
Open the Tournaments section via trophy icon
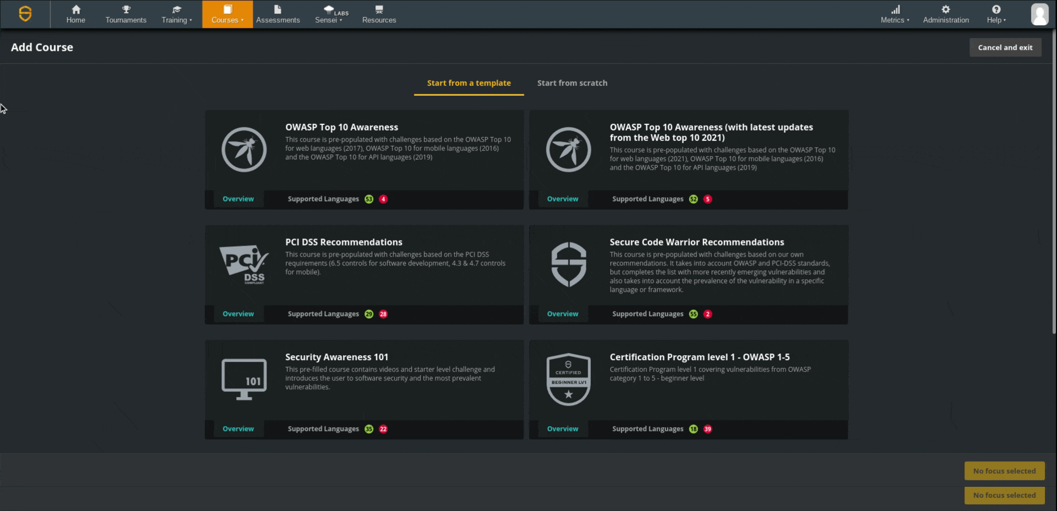(126, 9)
